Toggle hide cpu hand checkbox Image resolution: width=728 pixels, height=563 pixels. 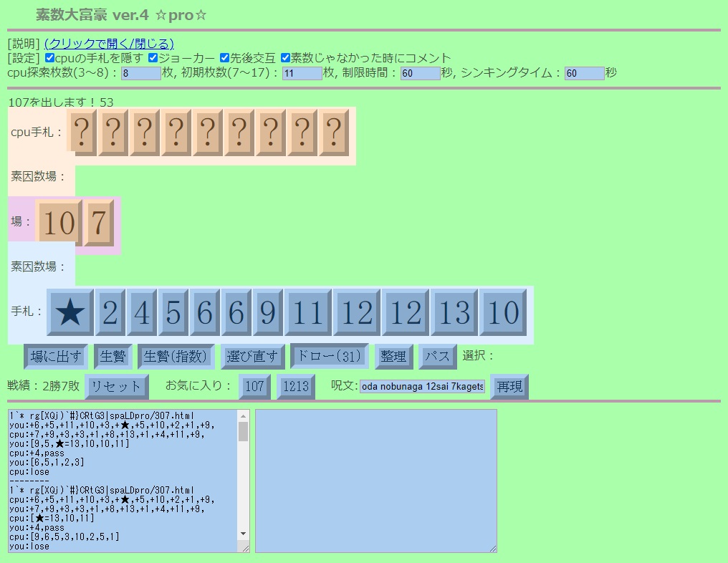[49, 58]
